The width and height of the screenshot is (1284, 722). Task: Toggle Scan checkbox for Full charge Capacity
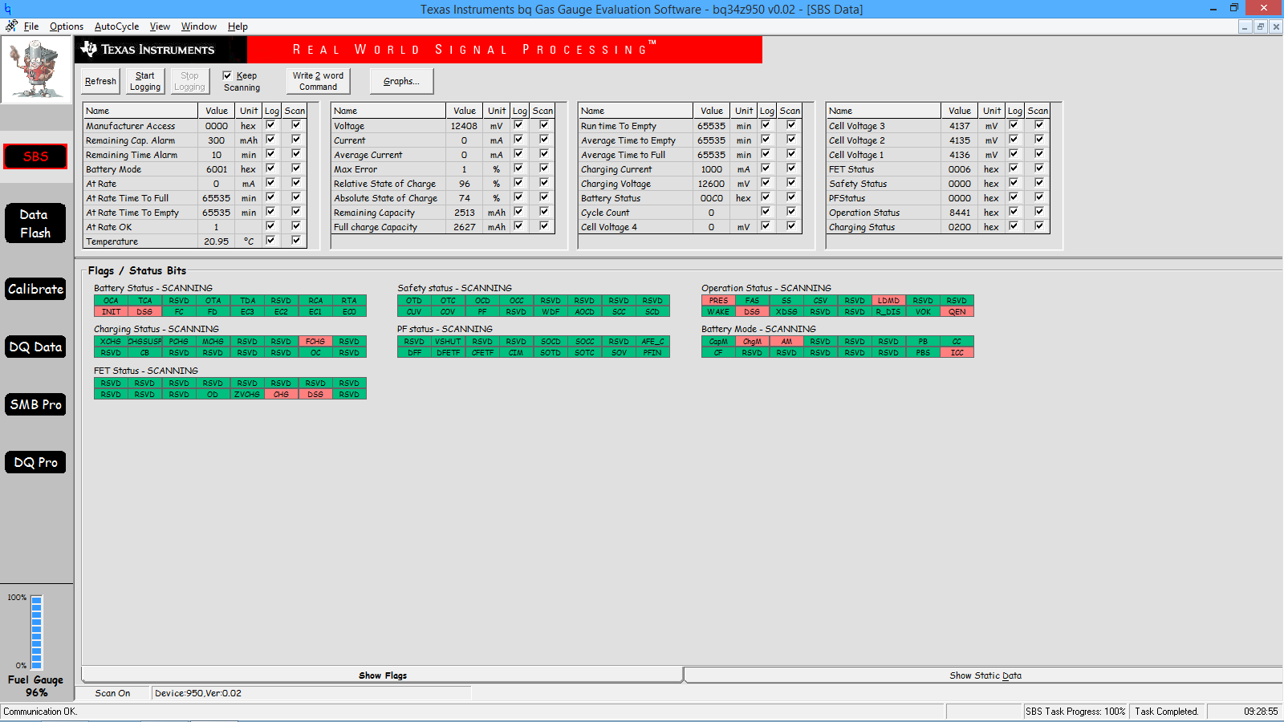(544, 226)
